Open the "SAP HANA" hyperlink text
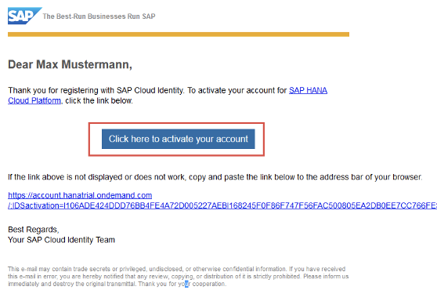This screenshot has height=301, width=437. pos(308,90)
